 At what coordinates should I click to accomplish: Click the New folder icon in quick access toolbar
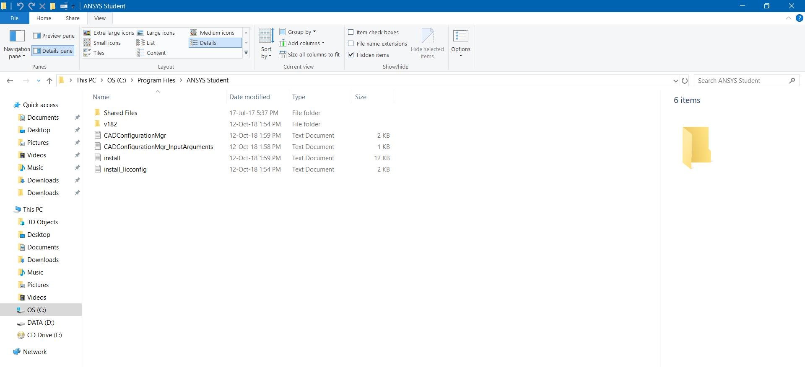coord(53,6)
